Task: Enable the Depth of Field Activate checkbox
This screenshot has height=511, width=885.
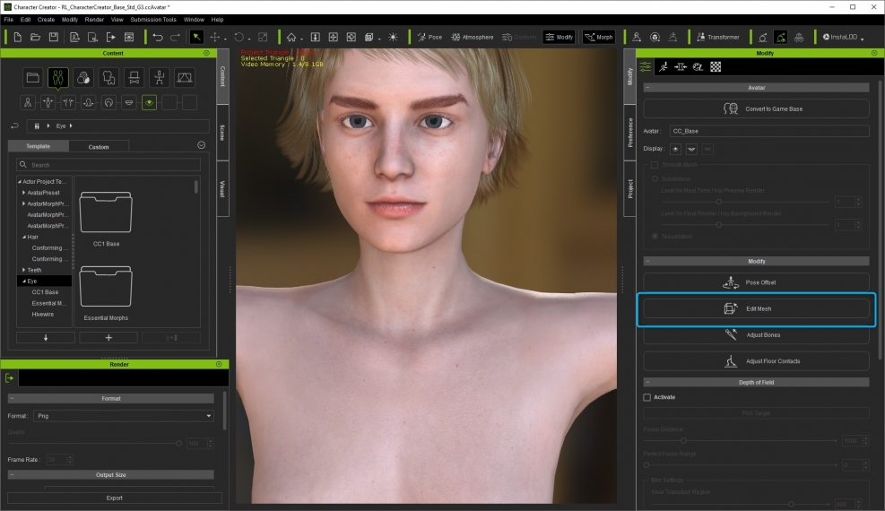Action: click(647, 397)
